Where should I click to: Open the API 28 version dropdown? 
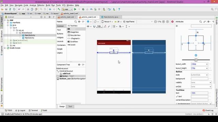point(118,22)
